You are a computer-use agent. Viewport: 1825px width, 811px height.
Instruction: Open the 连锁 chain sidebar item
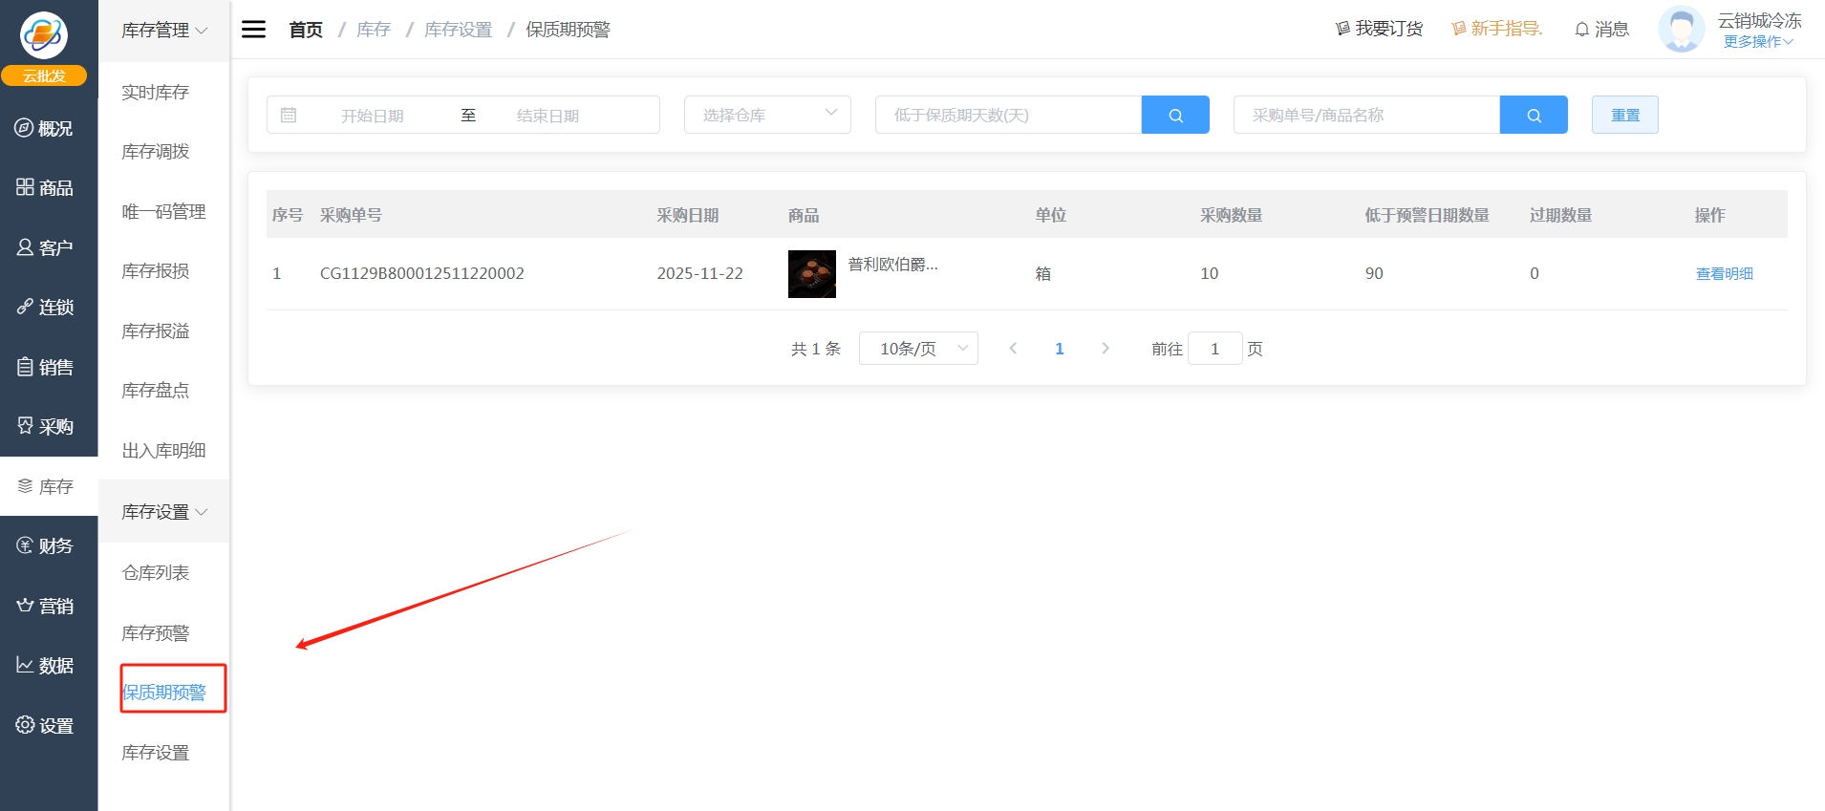click(44, 307)
